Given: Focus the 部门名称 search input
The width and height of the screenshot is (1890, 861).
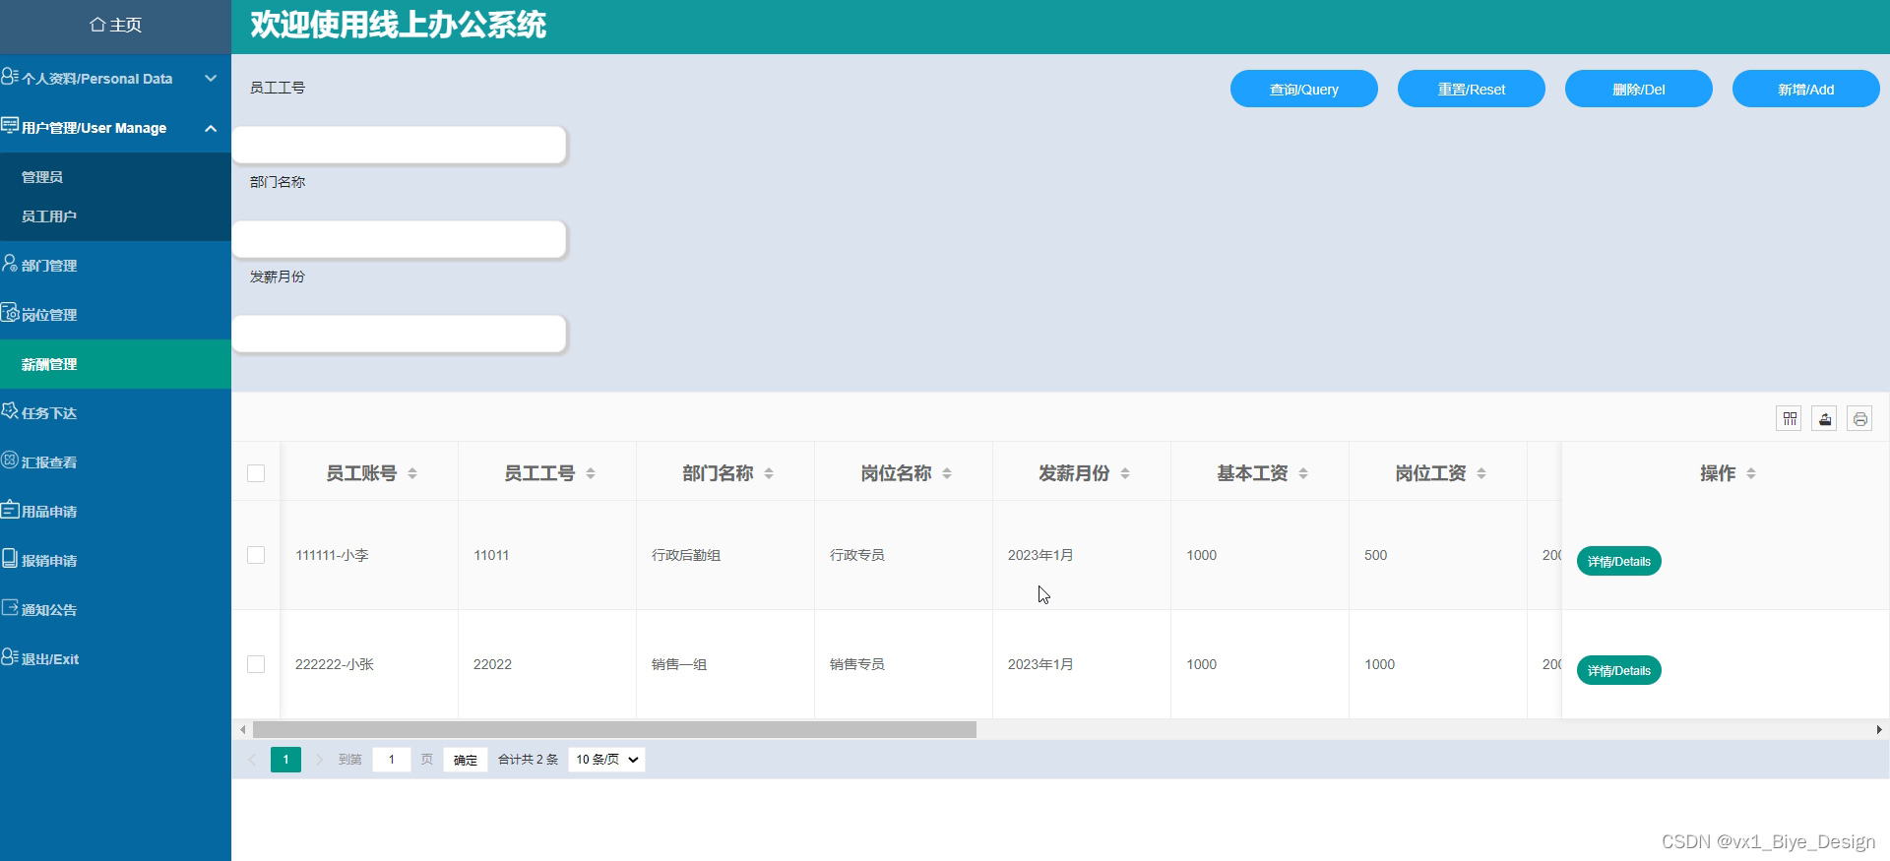Looking at the screenshot, I should [400, 239].
